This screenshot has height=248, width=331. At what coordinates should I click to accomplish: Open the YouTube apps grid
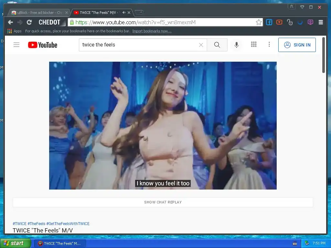(x=253, y=44)
